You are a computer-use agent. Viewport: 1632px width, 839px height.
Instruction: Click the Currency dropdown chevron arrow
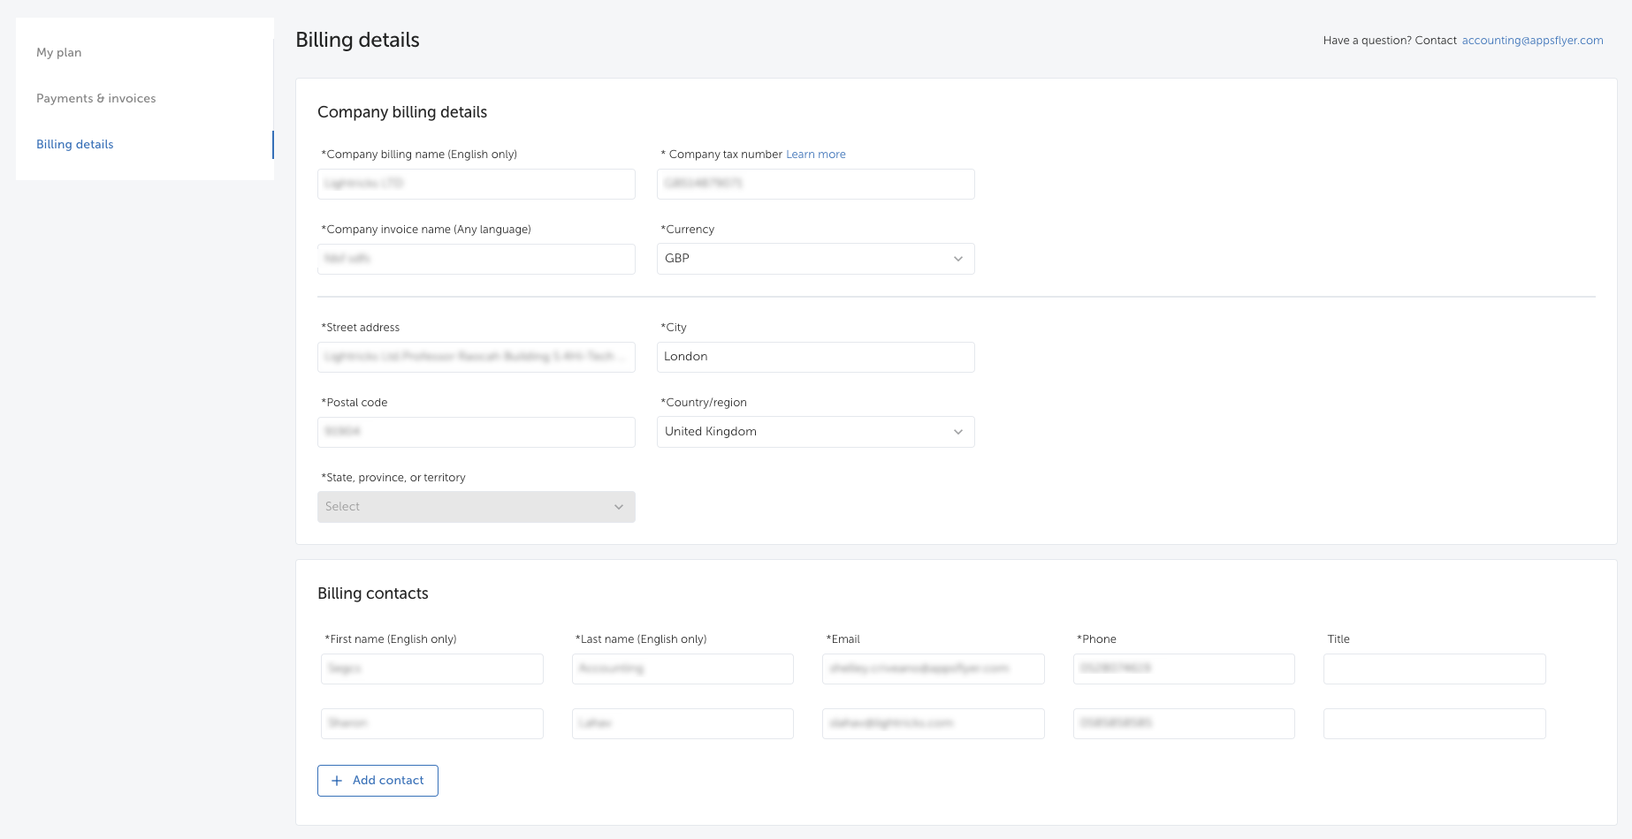958,259
